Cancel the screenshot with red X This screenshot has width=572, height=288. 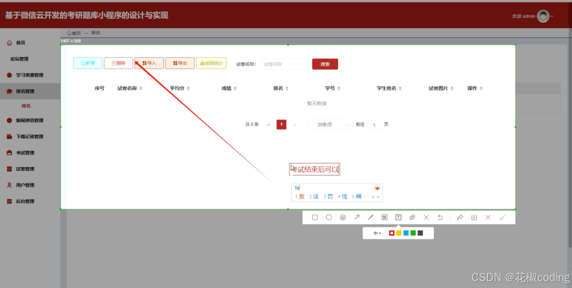(x=488, y=217)
